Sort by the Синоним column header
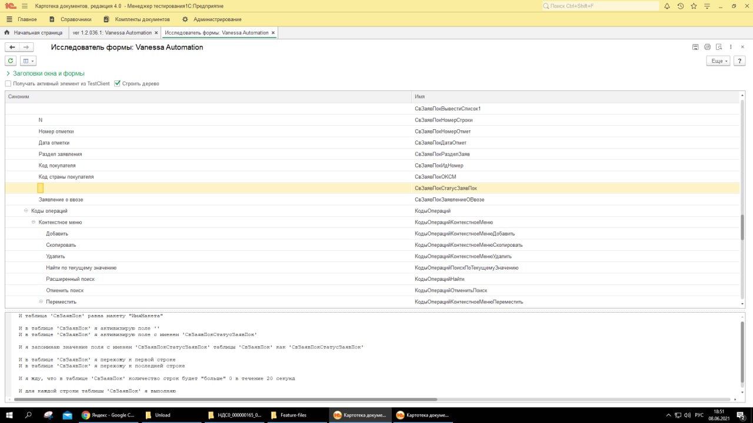The height and width of the screenshot is (423, 753). [208, 96]
